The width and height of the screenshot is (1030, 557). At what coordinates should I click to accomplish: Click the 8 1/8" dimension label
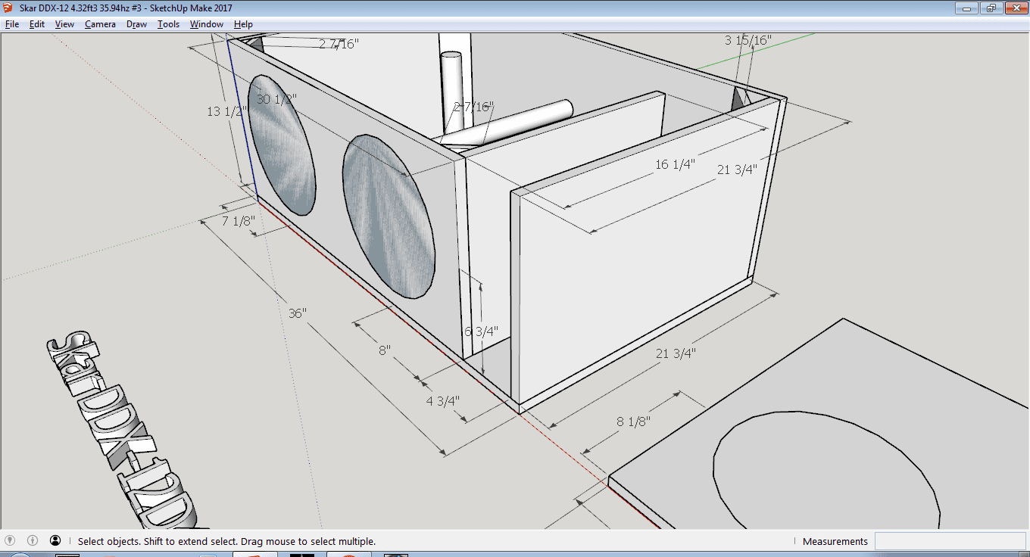tap(633, 421)
